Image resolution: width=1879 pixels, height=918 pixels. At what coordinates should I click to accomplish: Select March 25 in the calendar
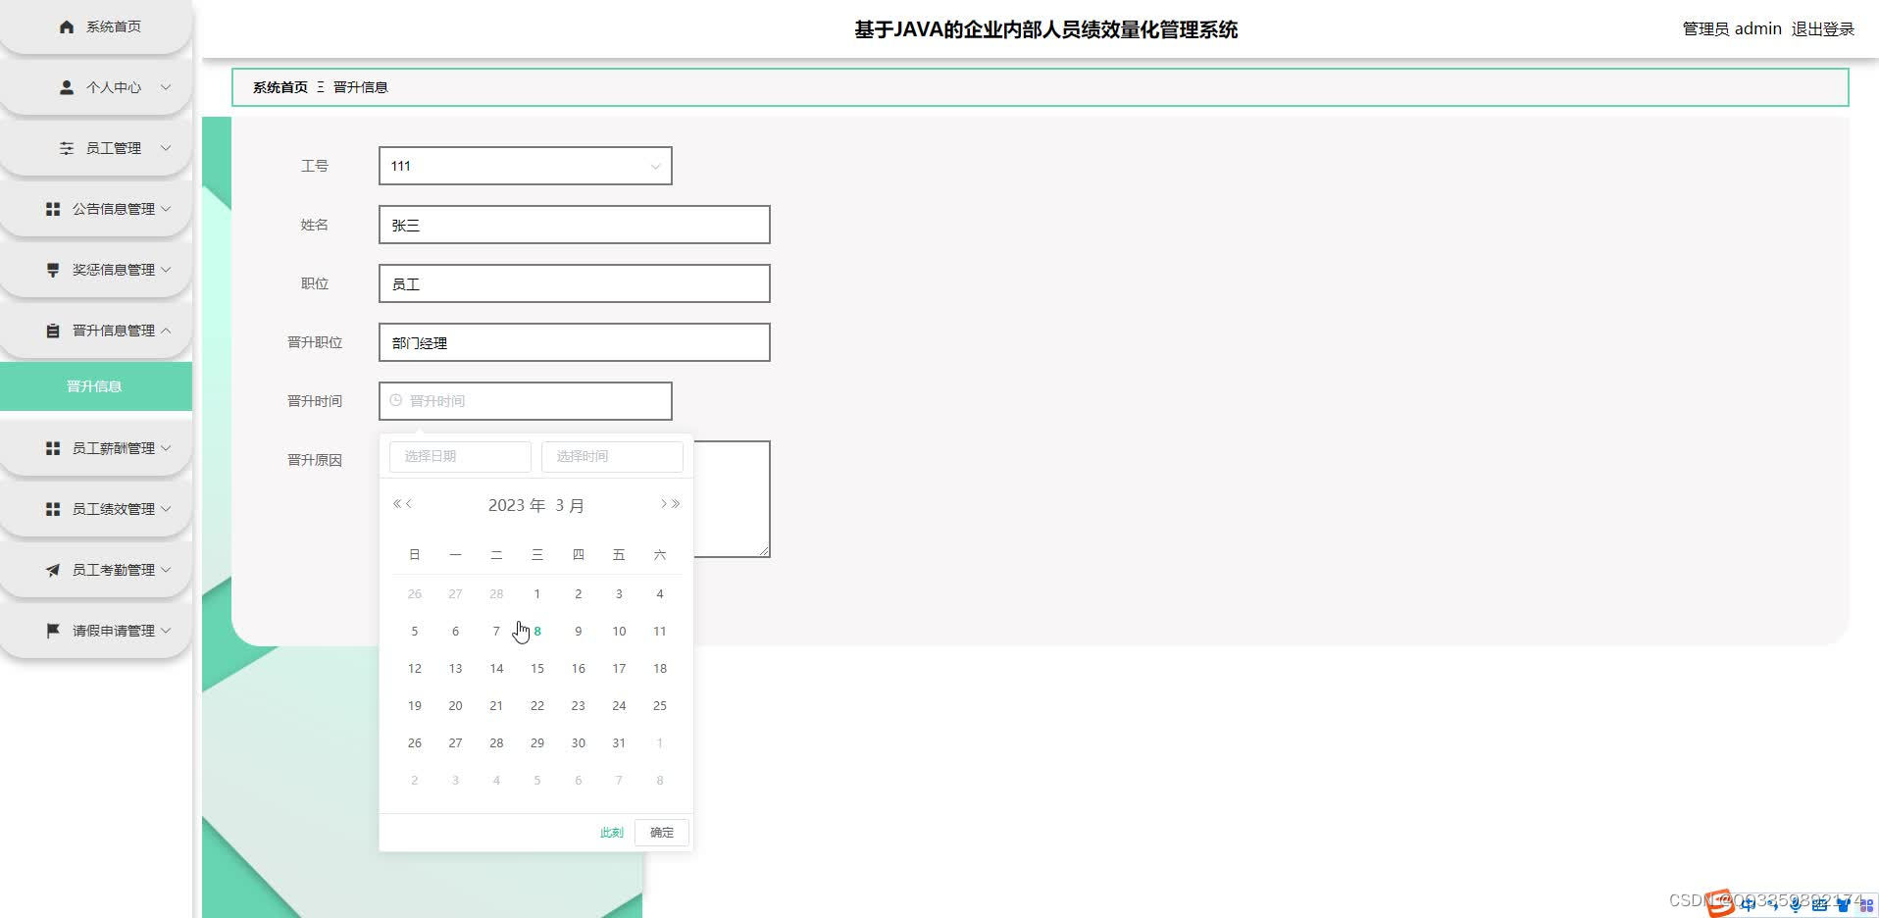pyautogui.click(x=660, y=706)
